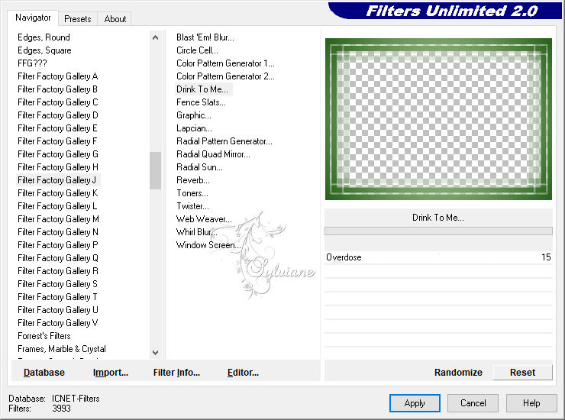Open the filter Editor
The height and width of the screenshot is (420, 565).
click(x=243, y=373)
